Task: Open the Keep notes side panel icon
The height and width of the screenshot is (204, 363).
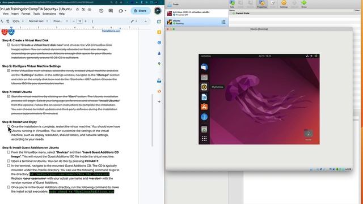Action: coord(159,32)
